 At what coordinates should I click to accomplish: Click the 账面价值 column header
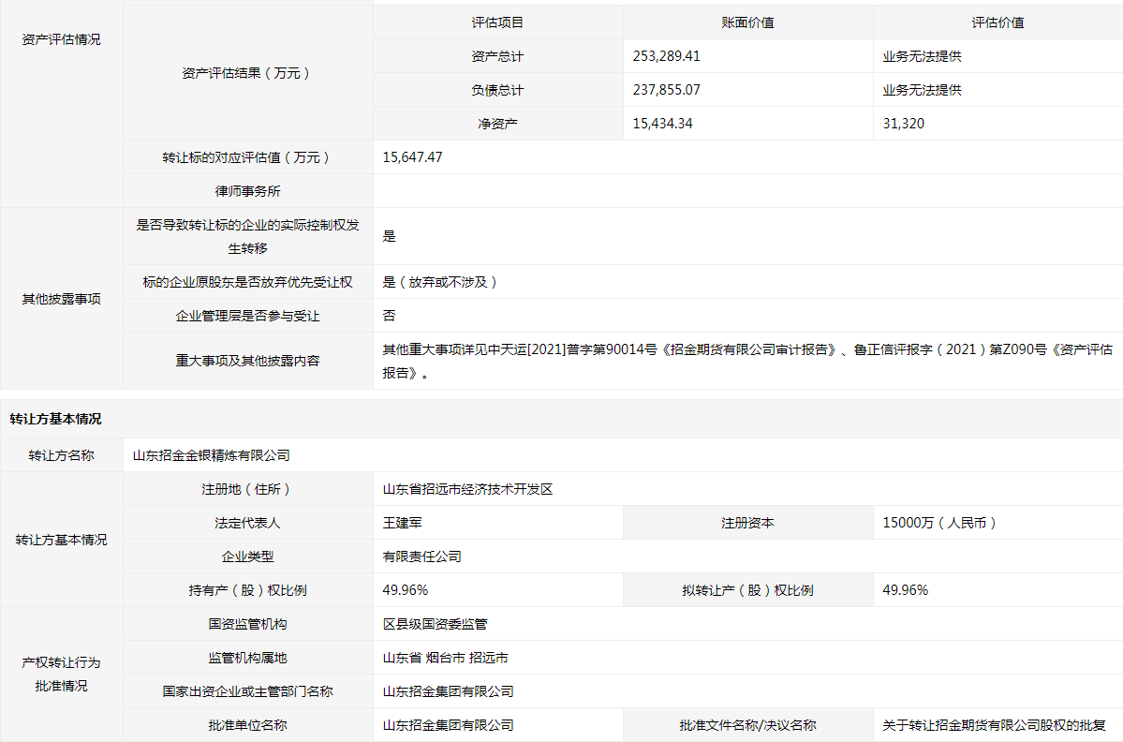747,22
